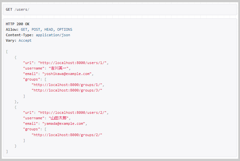Open the users/1 URL link
The width and height of the screenshot is (240, 161).
(72, 63)
